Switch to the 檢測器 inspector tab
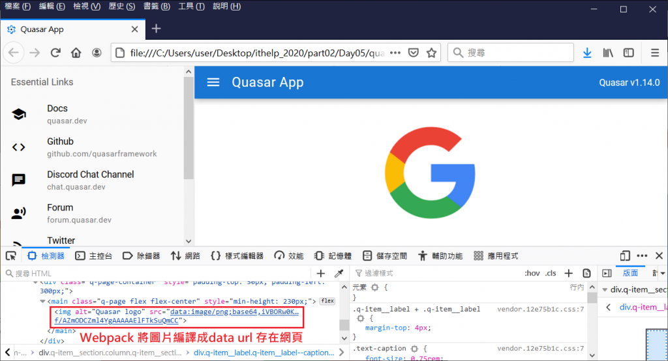 46,256
